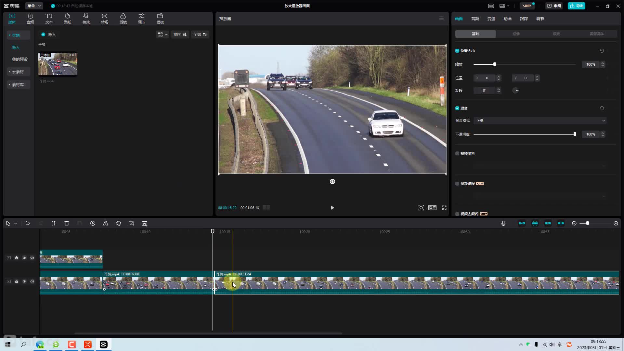Open the 滤镜 filters panel
The image size is (624, 351).
[123, 19]
